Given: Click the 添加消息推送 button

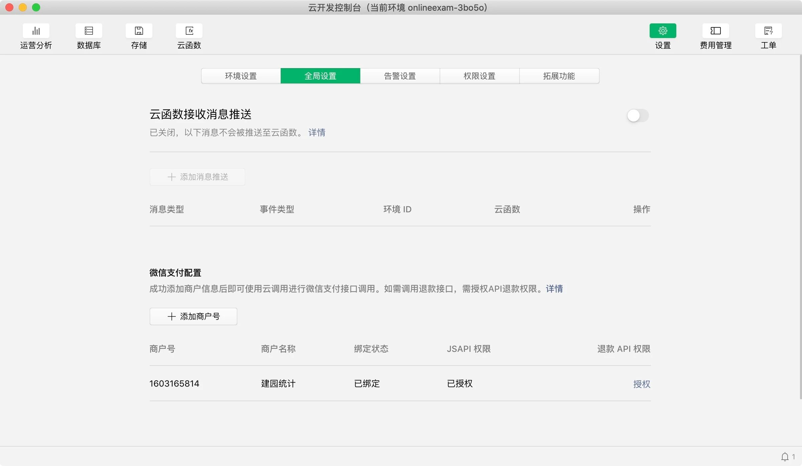Looking at the screenshot, I should click(197, 177).
